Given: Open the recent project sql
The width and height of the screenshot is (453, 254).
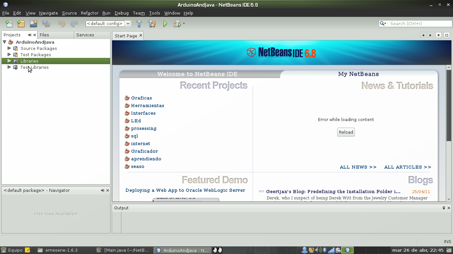Looking at the screenshot, I should (135, 136).
